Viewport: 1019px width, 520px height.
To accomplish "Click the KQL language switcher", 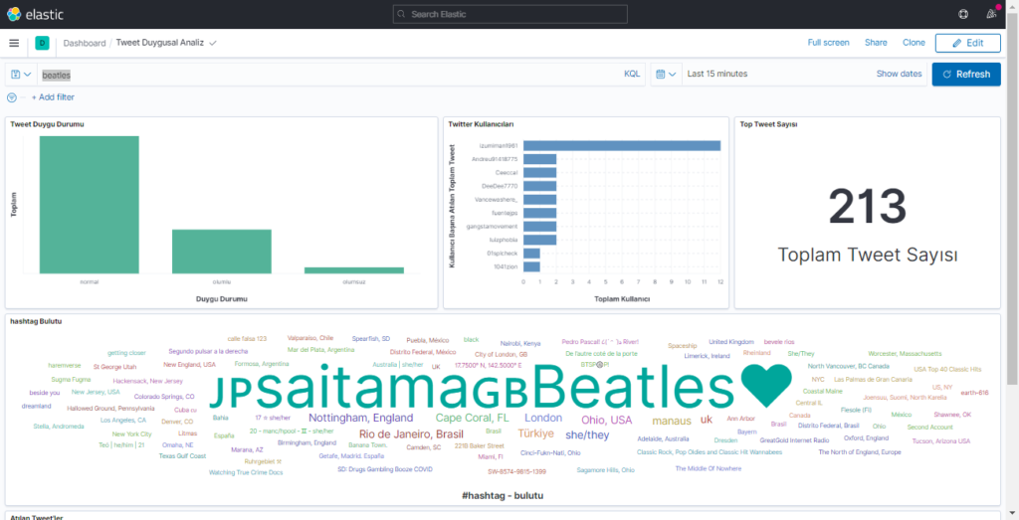I will click(632, 74).
